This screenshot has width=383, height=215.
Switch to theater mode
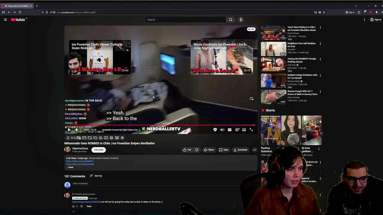pyautogui.click(x=244, y=130)
